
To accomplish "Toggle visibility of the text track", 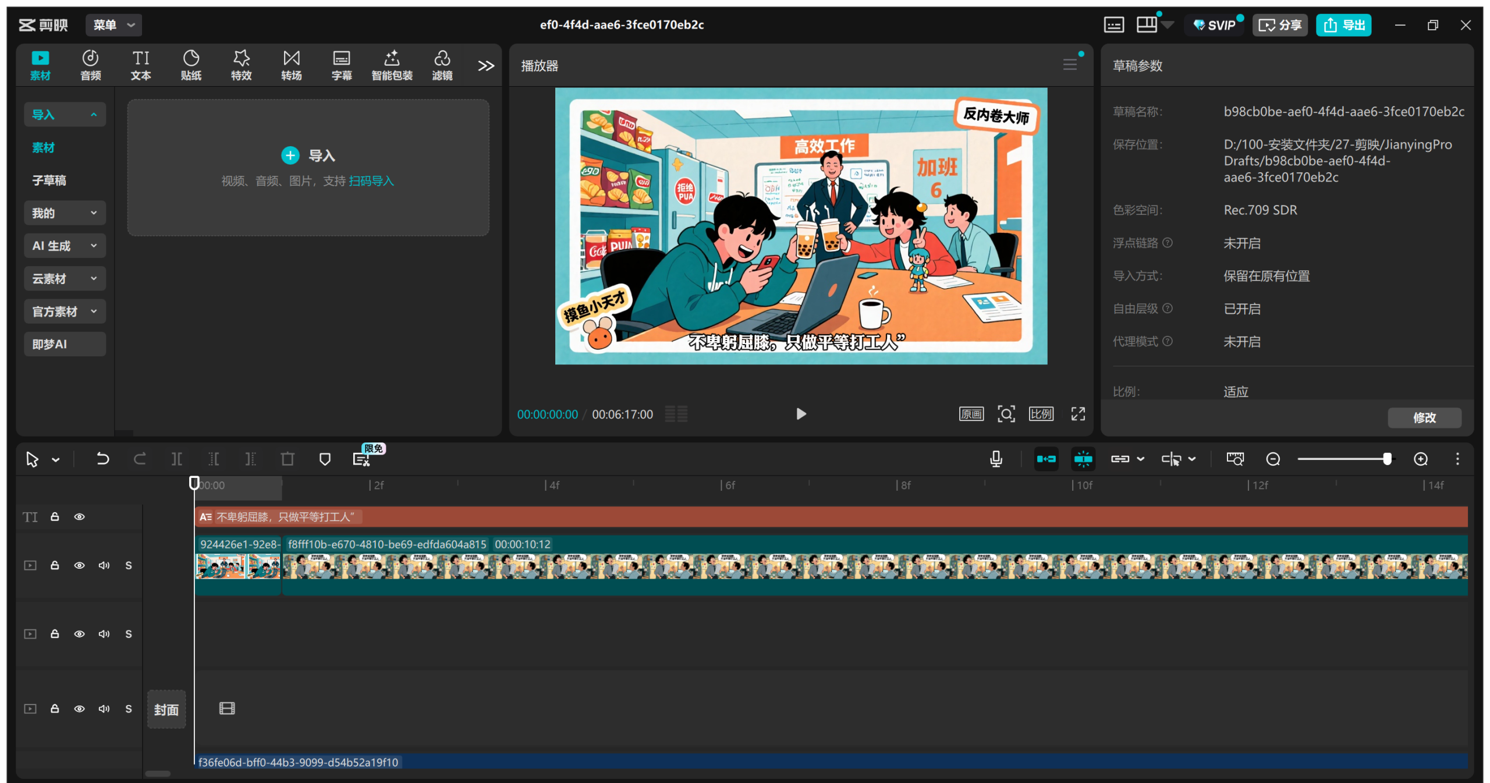I will (x=79, y=517).
